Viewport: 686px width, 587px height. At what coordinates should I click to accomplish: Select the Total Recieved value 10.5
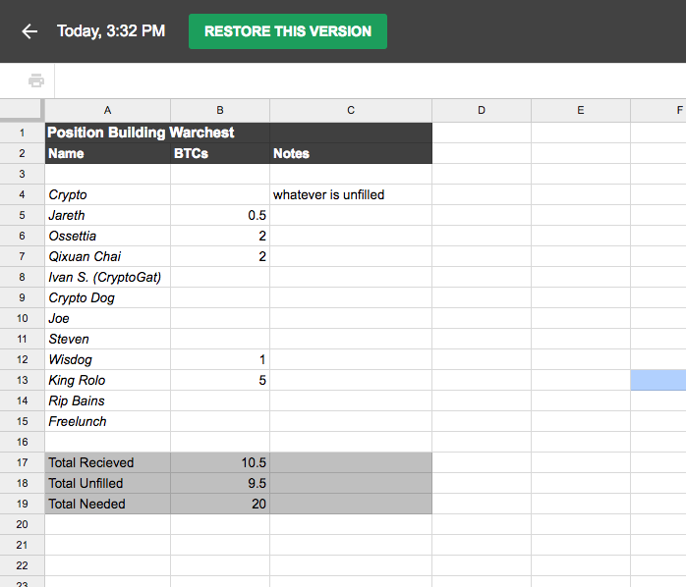(219, 462)
